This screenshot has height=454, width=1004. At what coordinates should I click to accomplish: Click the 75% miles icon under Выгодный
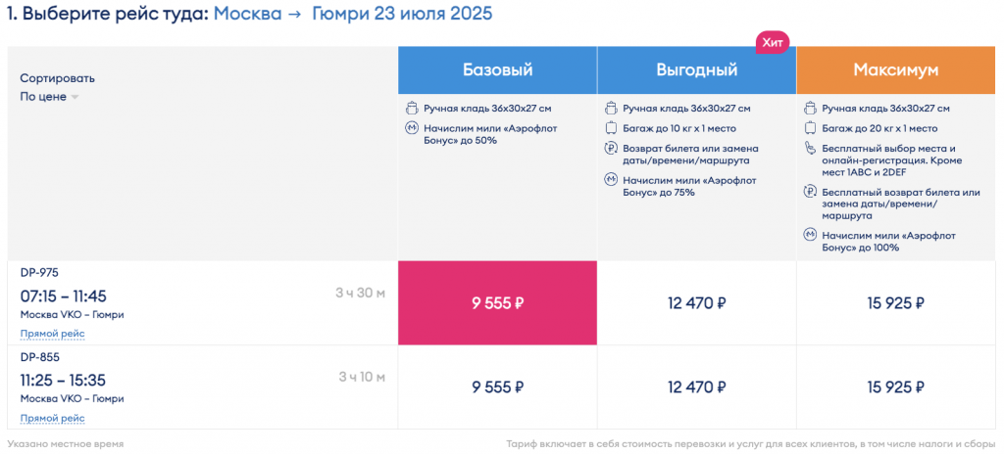[x=612, y=179]
